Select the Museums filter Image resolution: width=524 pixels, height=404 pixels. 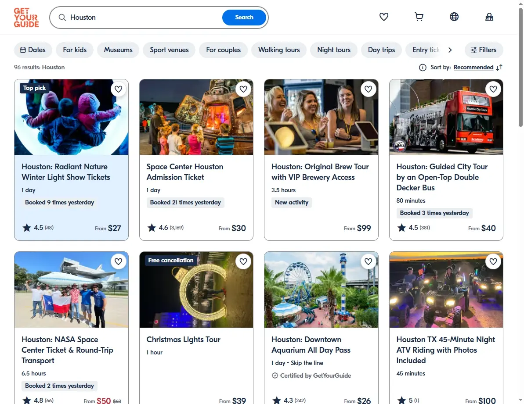(118, 50)
